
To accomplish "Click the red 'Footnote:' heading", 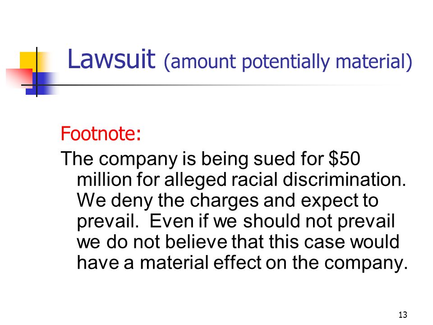I will pos(101,134).
